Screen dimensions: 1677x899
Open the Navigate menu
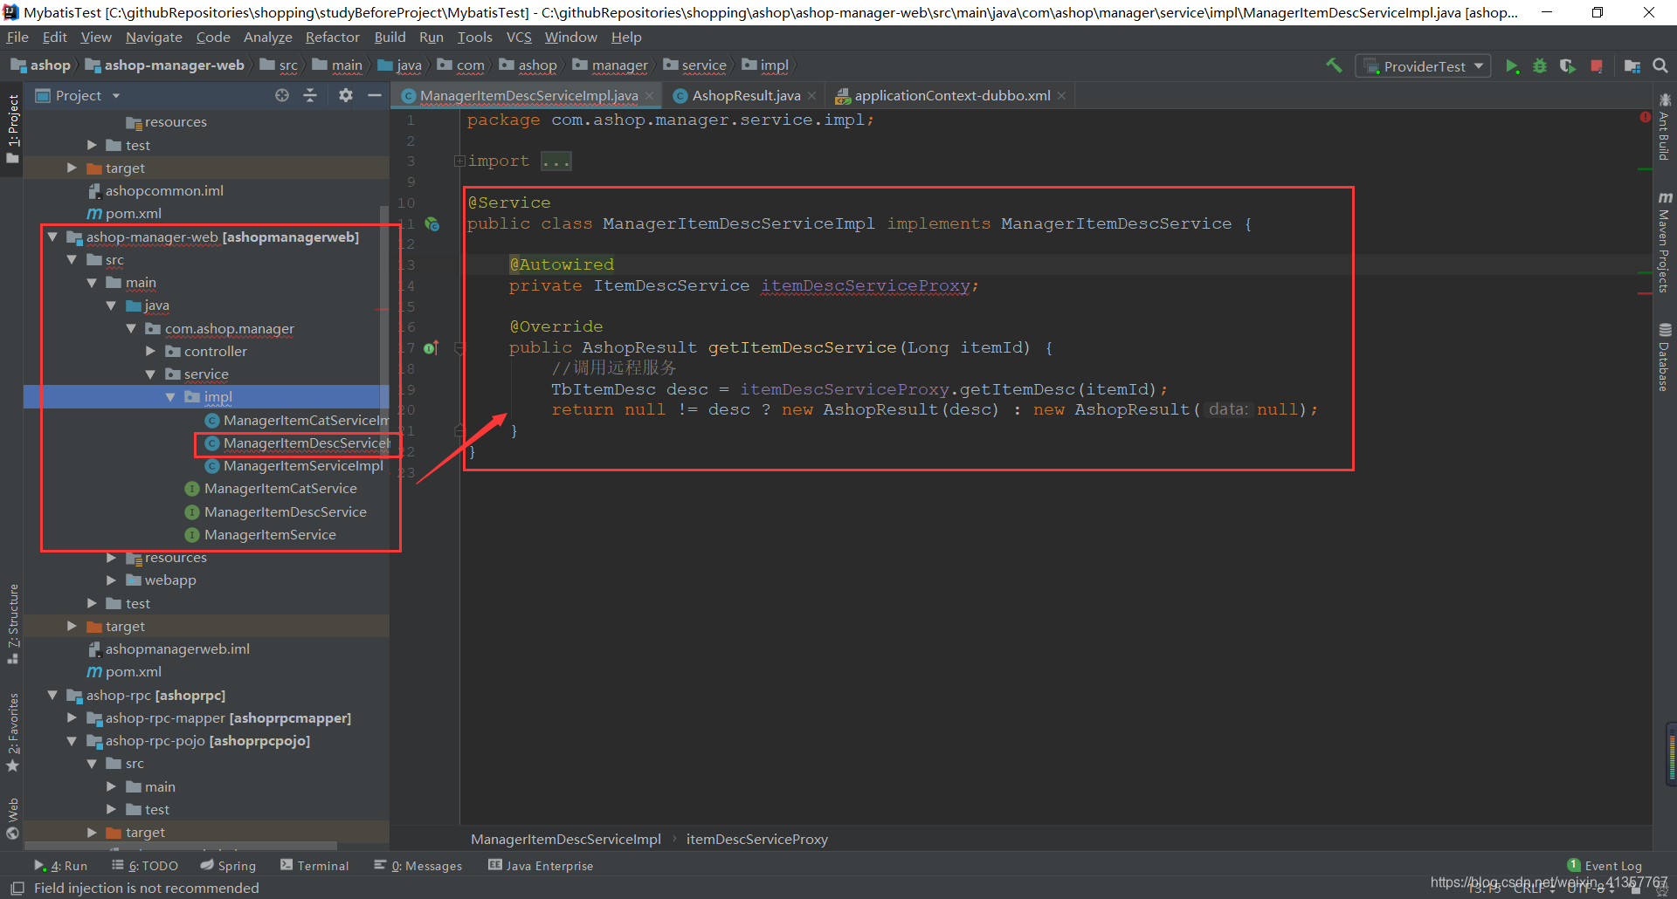pyautogui.click(x=154, y=37)
